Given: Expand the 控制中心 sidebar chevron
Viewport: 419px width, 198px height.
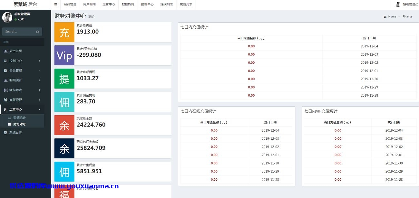Looking at the screenshot, I should (x=39, y=61).
